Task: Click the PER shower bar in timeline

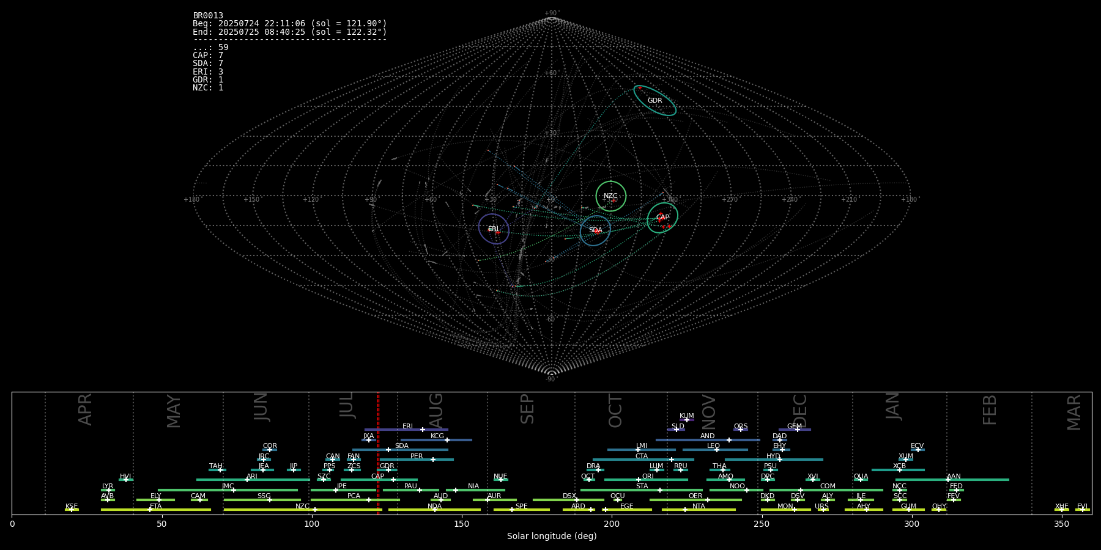Action: tap(417, 460)
